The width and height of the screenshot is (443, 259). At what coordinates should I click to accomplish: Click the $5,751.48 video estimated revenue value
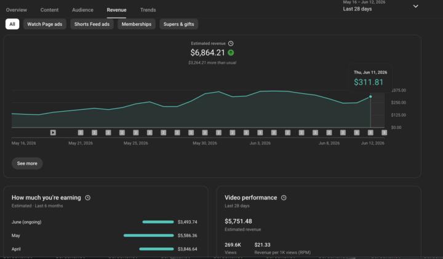(x=238, y=222)
